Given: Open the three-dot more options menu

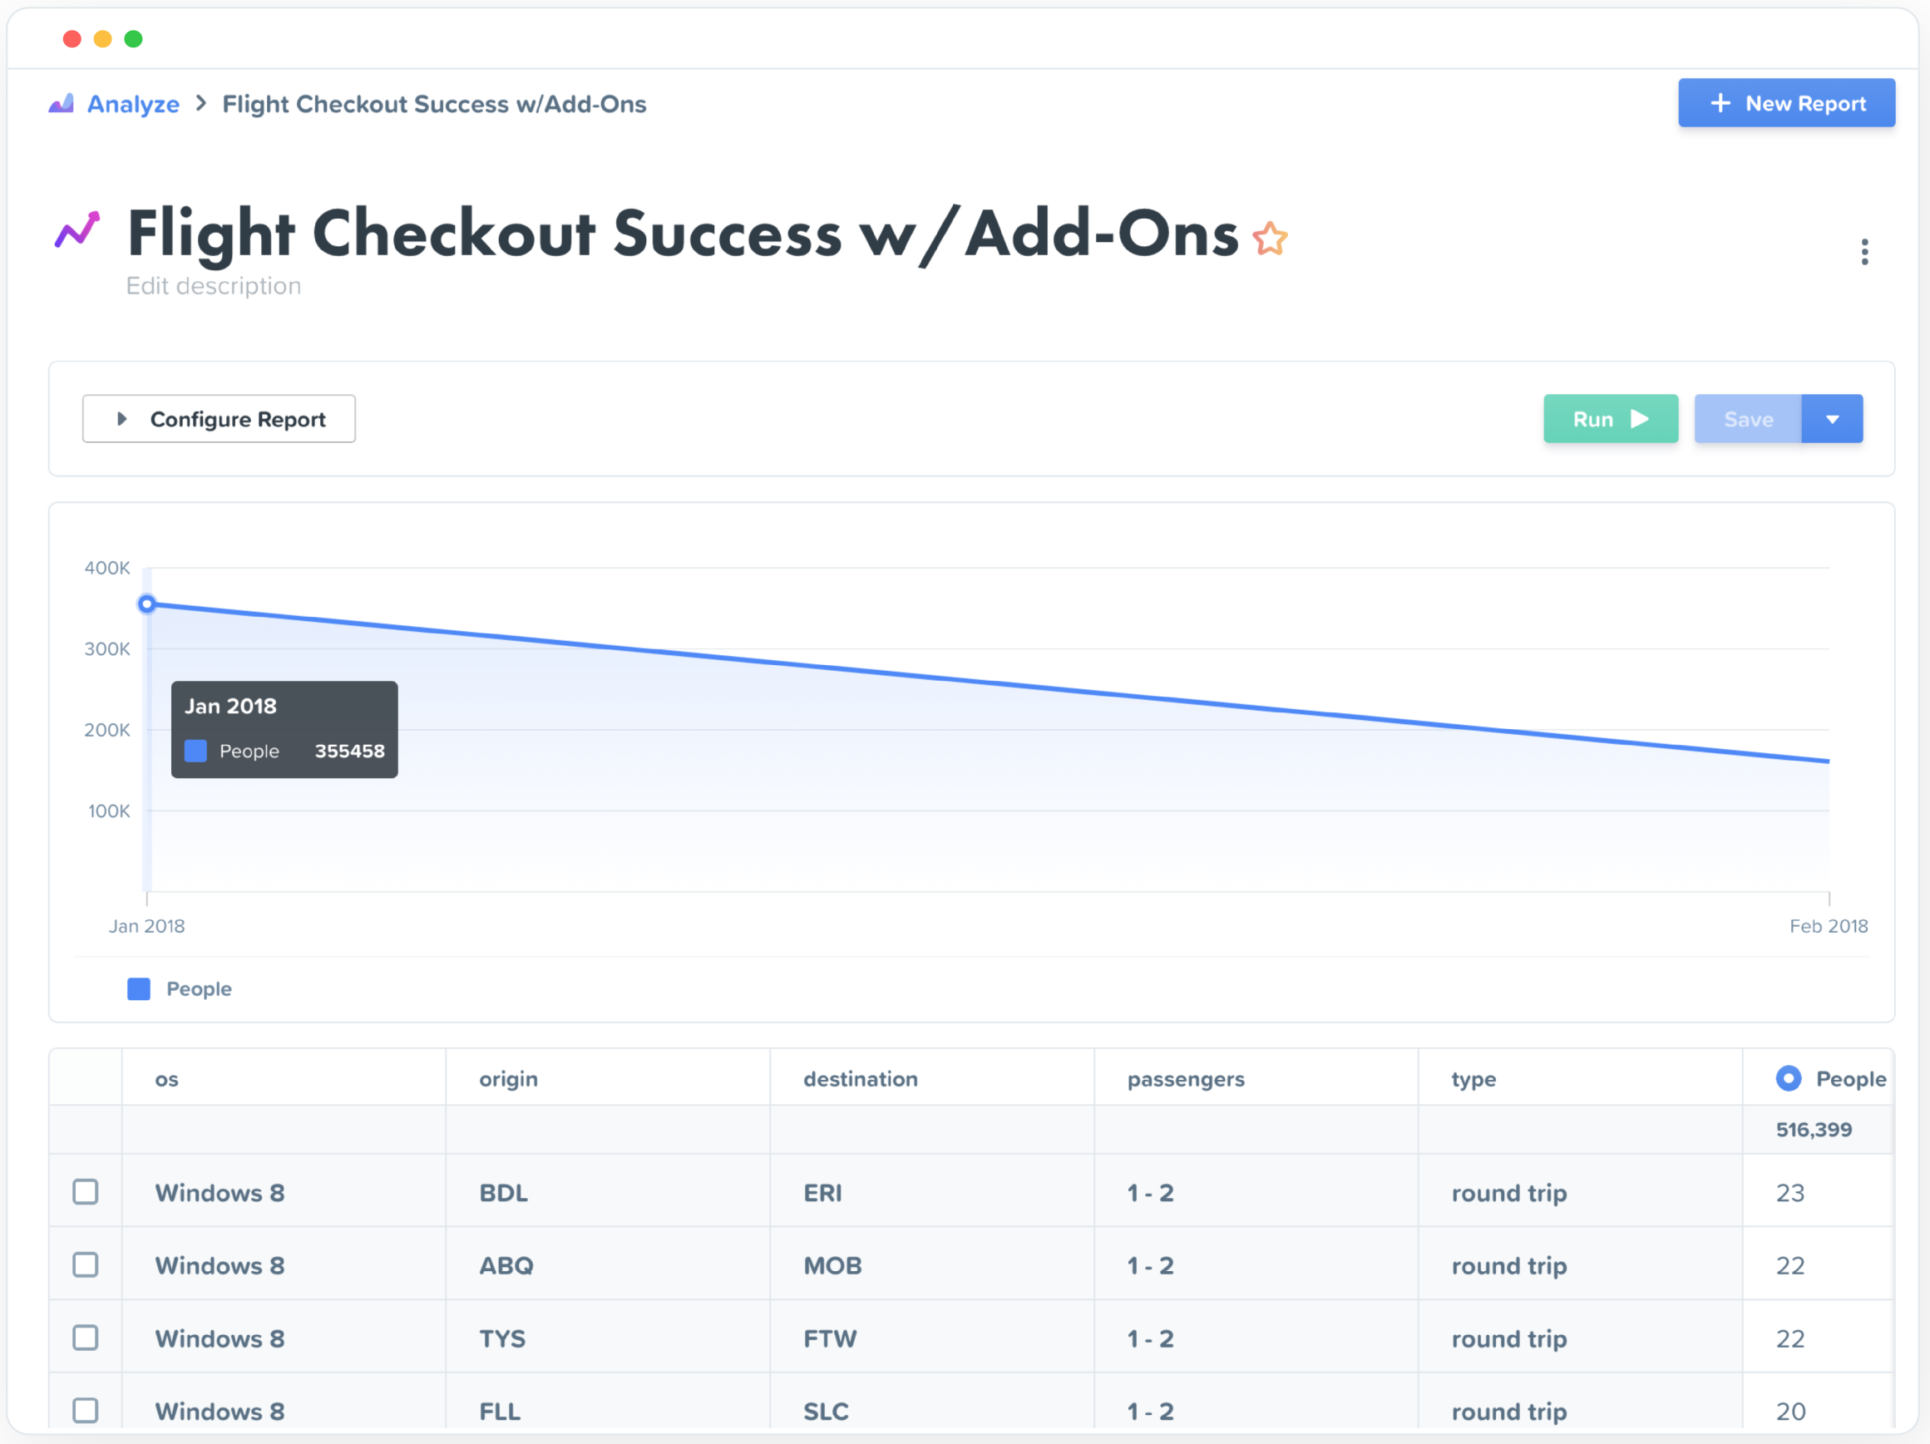Looking at the screenshot, I should pyautogui.click(x=1864, y=252).
